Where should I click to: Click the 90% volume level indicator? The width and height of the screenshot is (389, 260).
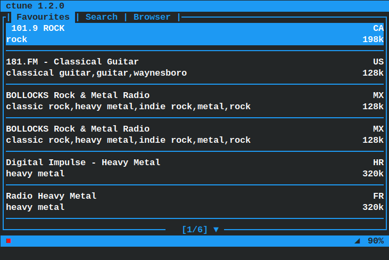[x=376, y=241]
